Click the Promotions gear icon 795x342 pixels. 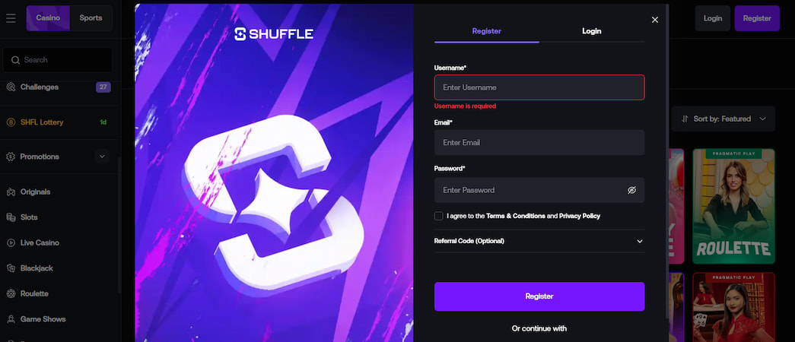click(11, 157)
